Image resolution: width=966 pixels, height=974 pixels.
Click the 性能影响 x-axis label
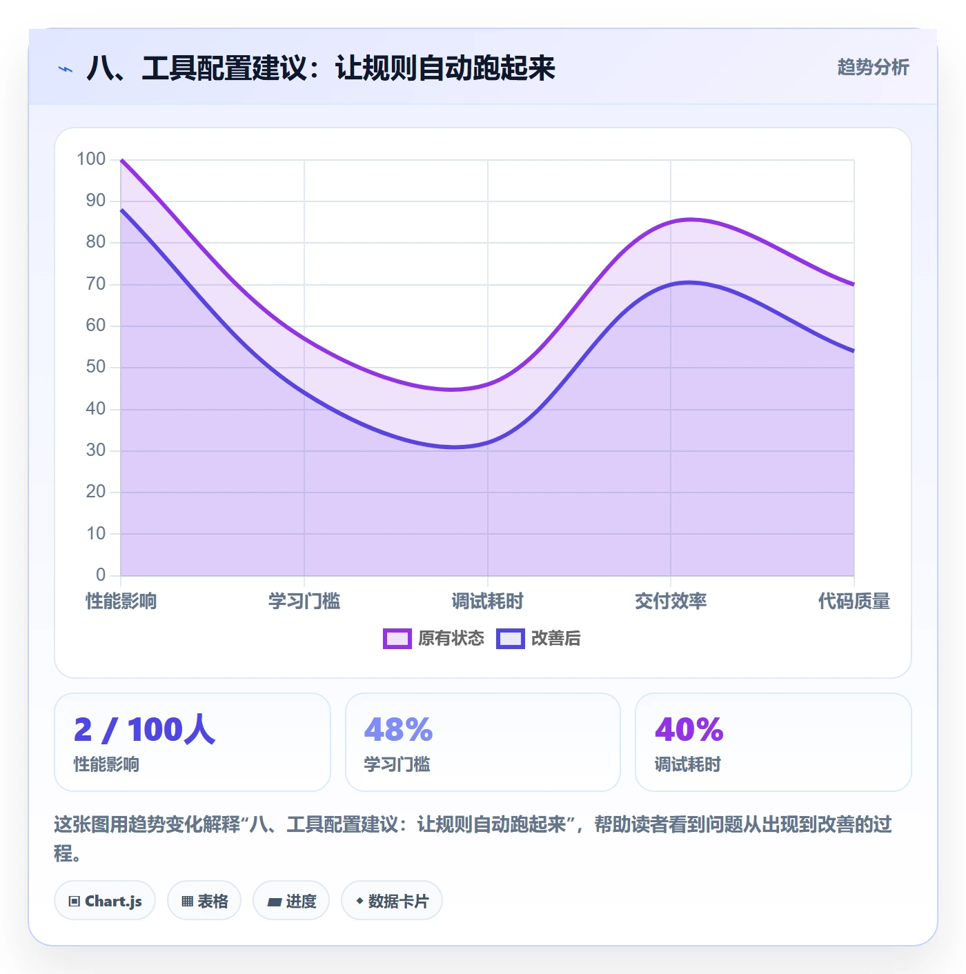[x=121, y=601]
